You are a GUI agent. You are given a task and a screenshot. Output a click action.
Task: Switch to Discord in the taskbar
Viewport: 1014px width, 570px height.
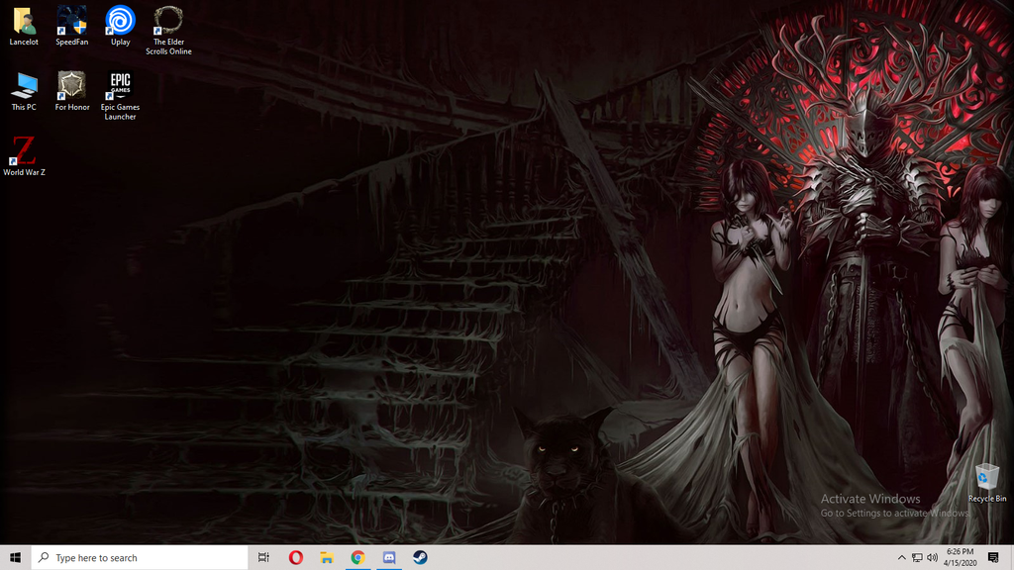[x=388, y=557]
